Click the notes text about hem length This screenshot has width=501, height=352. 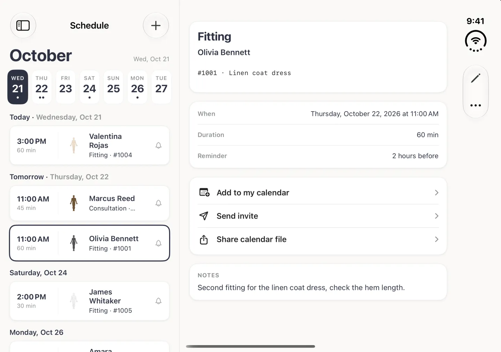301,288
